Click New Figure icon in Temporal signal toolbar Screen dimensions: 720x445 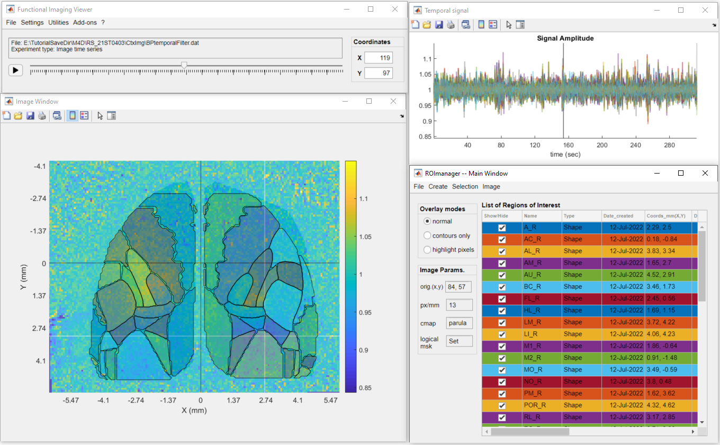(415, 24)
